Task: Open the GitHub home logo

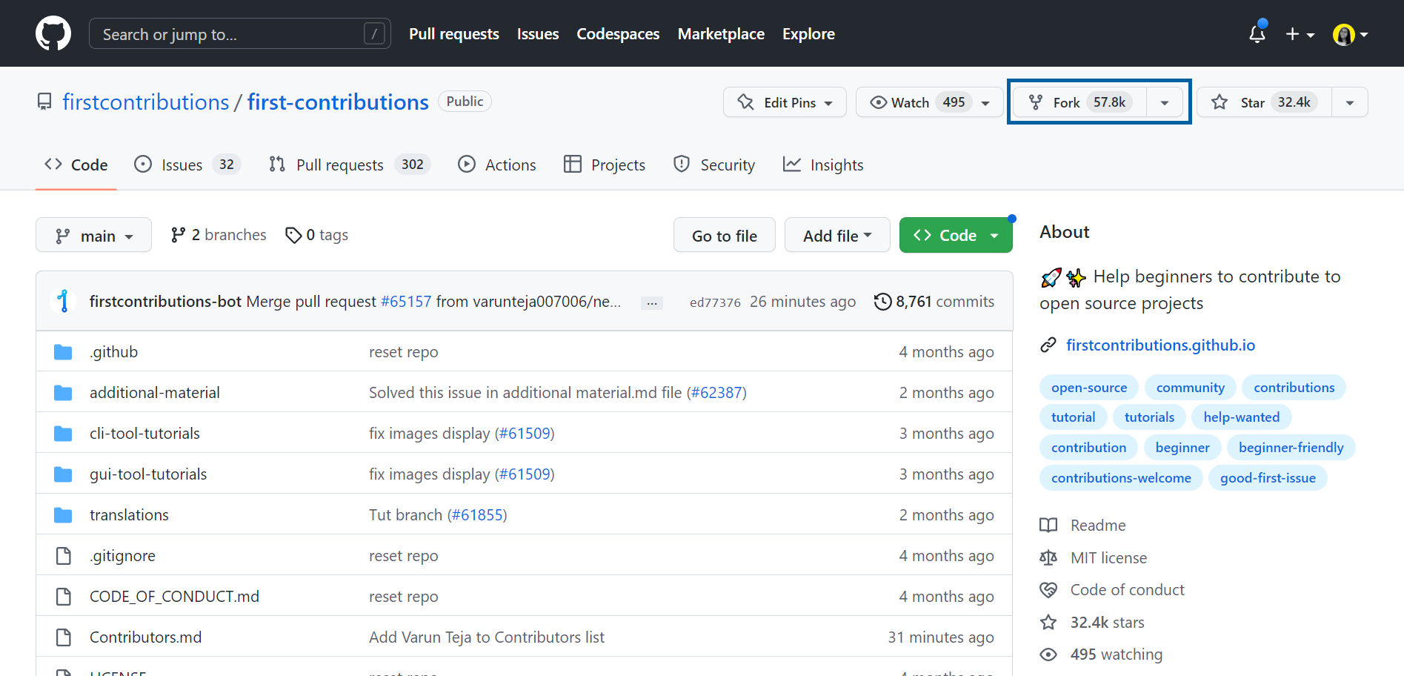Action: point(53,34)
